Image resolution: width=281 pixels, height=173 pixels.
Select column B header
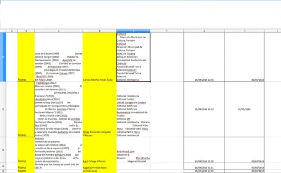(26, 31)
